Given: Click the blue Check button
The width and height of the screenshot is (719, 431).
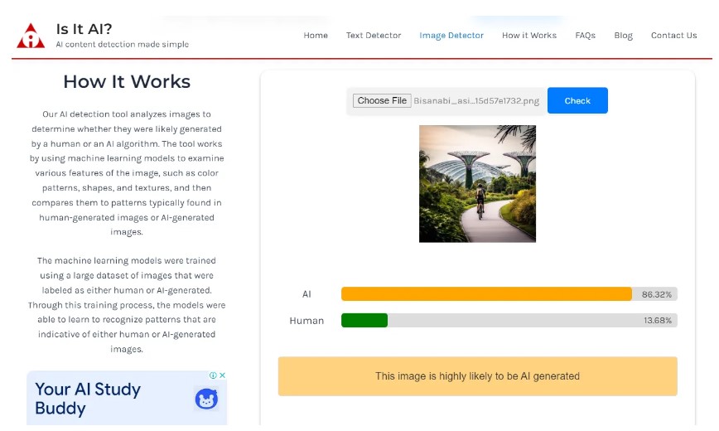Looking at the screenshot, I should click(x=577, y=100).
